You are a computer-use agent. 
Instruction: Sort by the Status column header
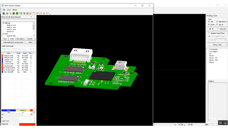(25, 54)
